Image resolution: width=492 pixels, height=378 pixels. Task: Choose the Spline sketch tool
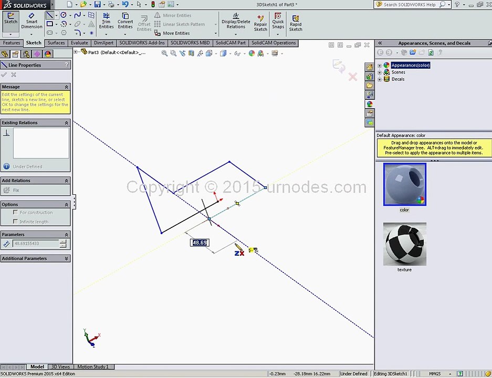(x=78, y=15)
